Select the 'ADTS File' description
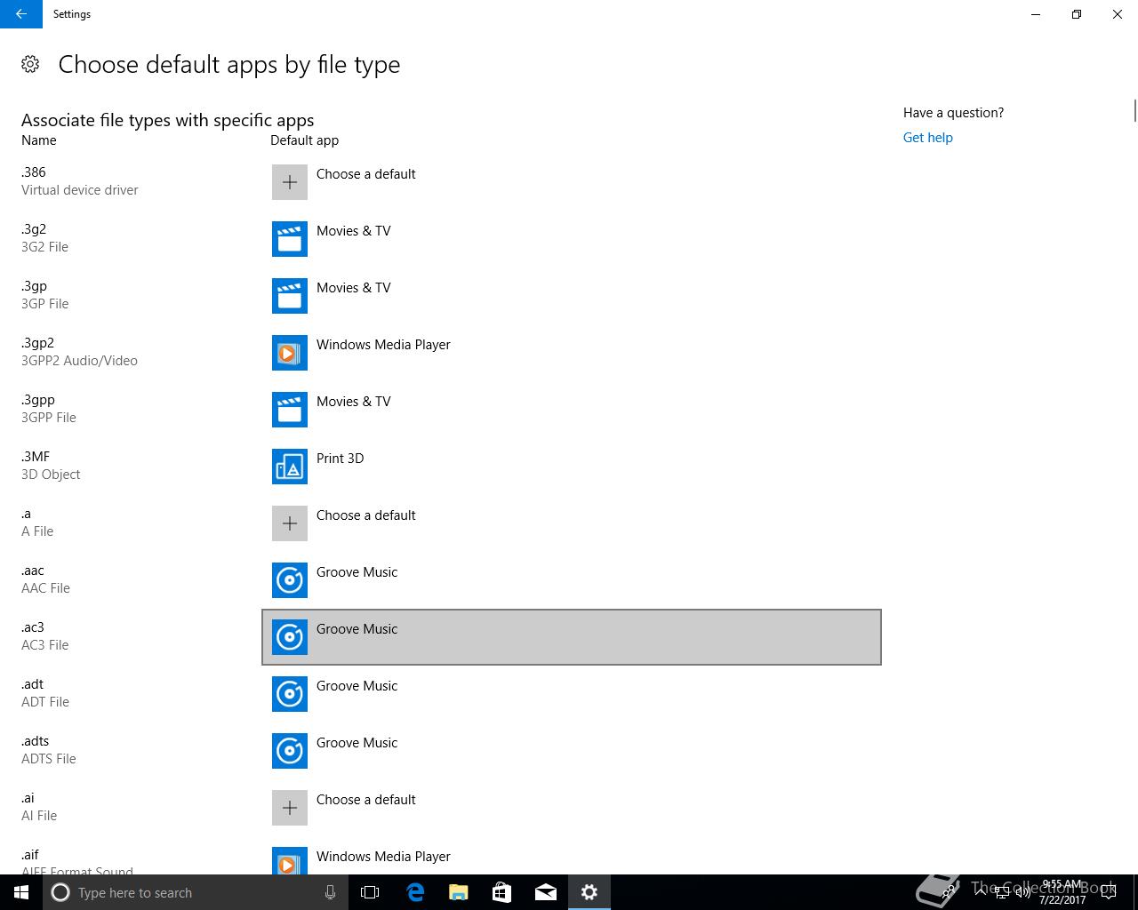 [49, 759]
